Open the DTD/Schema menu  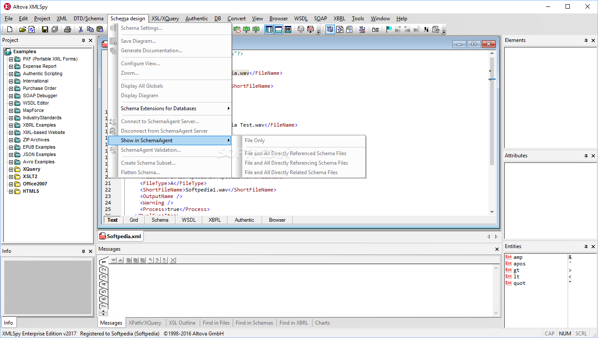88,19
